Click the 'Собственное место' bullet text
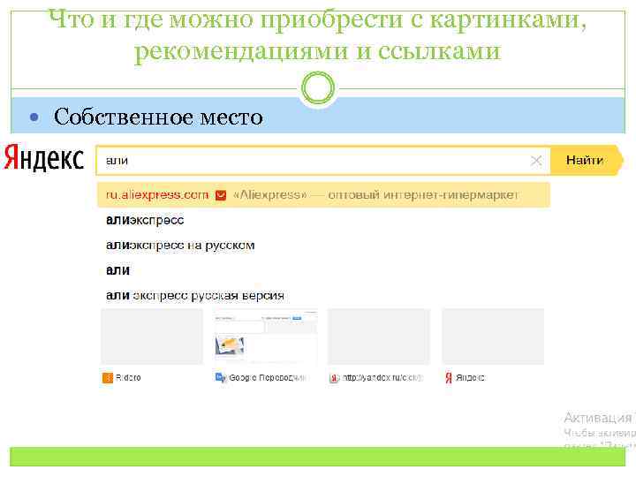 [x=158, y=117]
